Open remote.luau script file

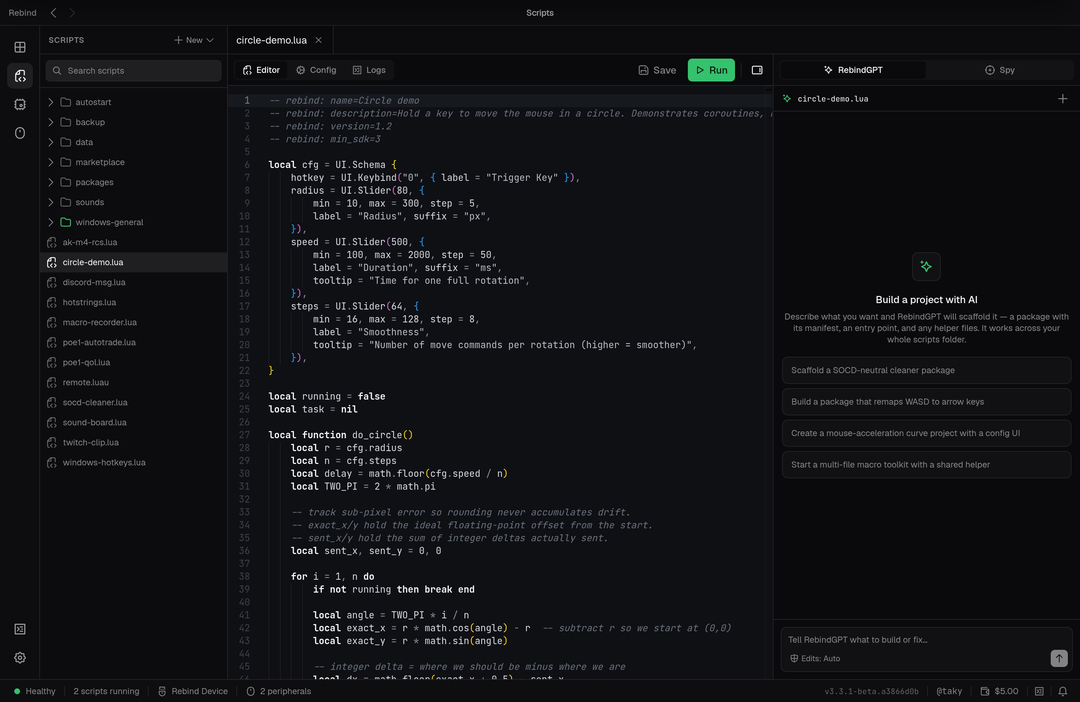134,382
